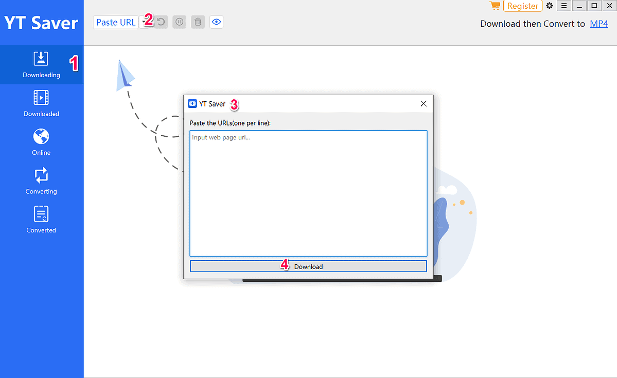617x378 pixels.
Task: Switch to the Downloaded videos section
Action: (41, 103)
